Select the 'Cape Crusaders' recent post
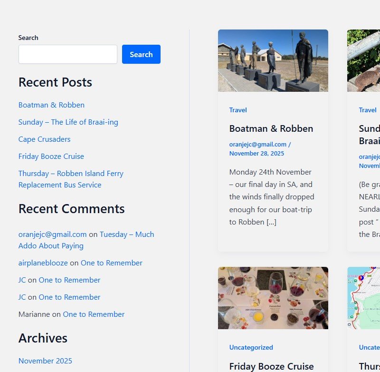Screen dimensions: 380x372 click(x=44, y=139)
